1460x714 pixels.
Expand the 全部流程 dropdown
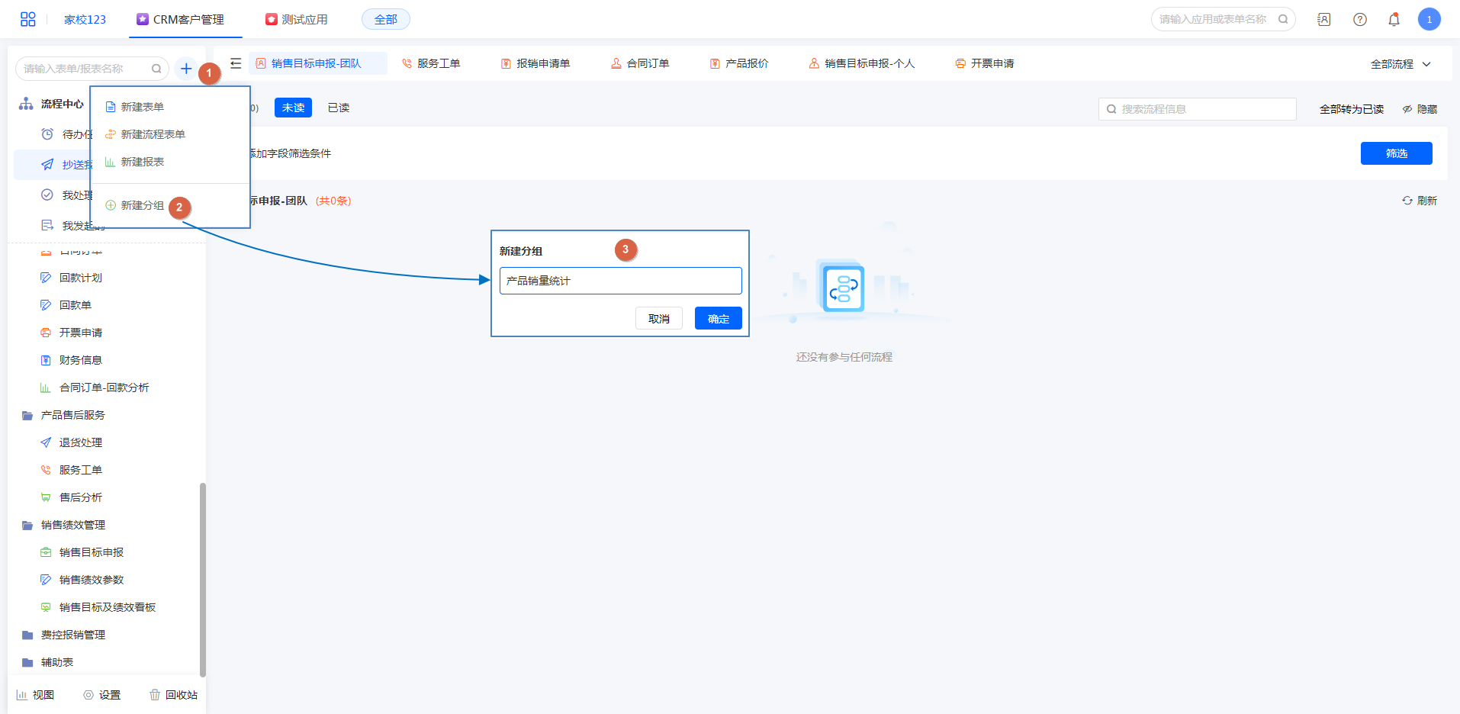tap(1401, 64)
